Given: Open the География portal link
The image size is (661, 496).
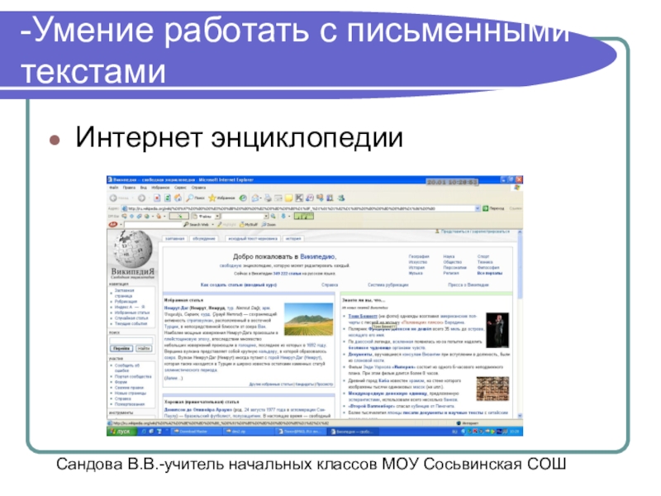Looking at the screenshot, I should coord(419,256).
